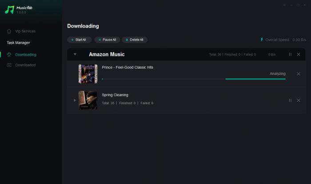Maximize the MusicFab window
Screen dimensions: 311x184
pyautogui.click(x=298, y=5)
